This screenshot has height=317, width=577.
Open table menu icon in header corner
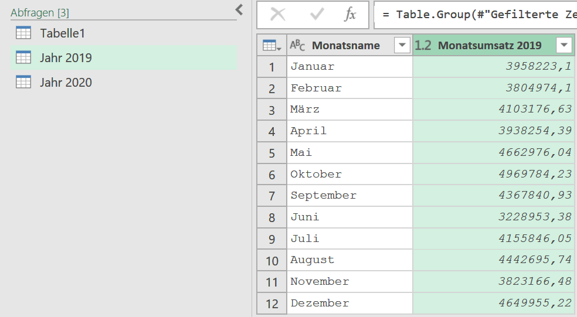tap(272, 46)
